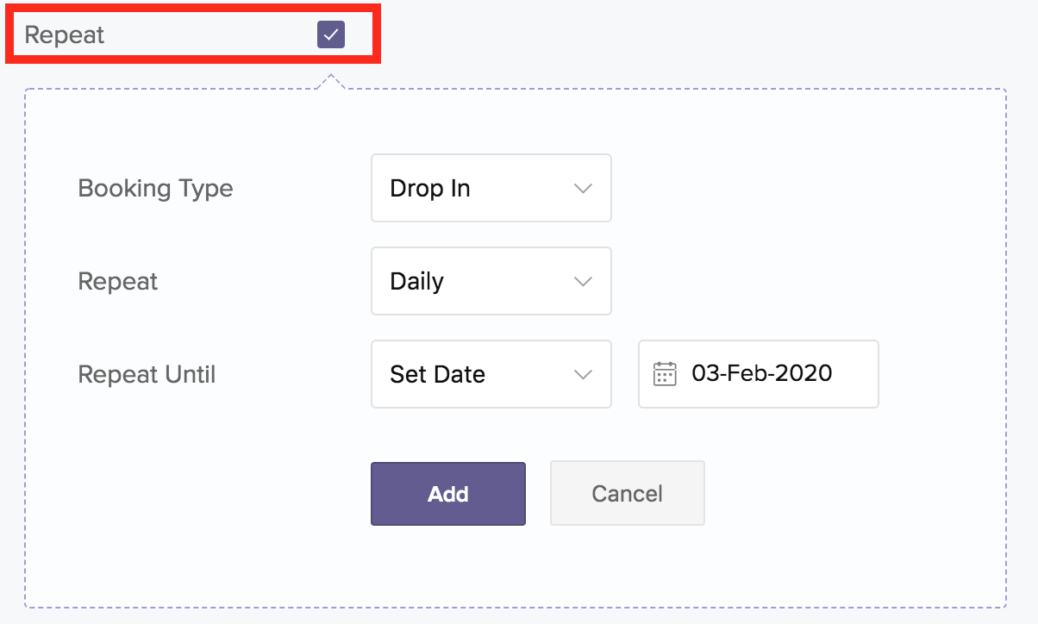This screenshot has height=624, width=1038.
Task: Click the white checkmark icon beside Repeat
Action: (331, 35)
